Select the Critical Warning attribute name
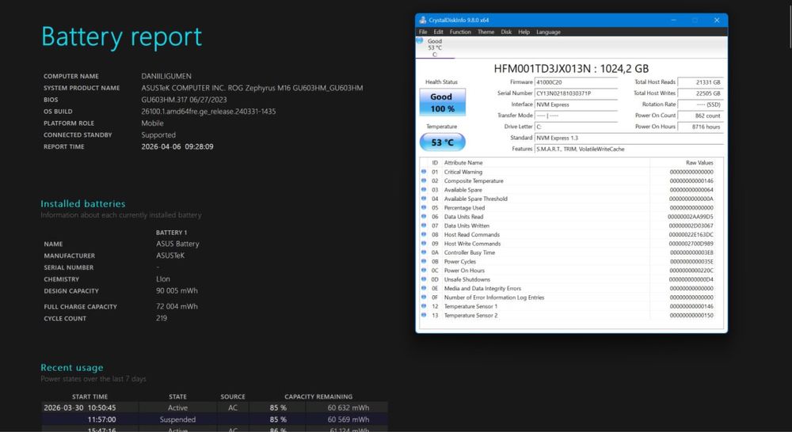Image resolution: width=792 pixels, height=432 pixels. click(x=463, y=172)
